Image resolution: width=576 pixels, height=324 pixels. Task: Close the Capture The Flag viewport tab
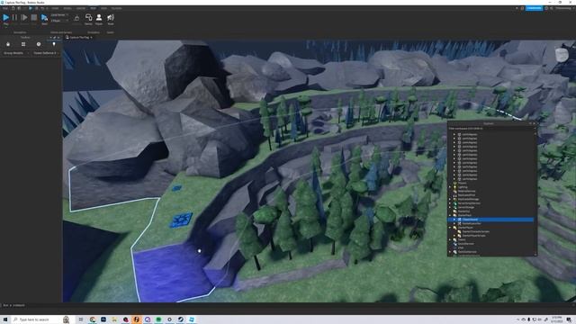point(91,38)
